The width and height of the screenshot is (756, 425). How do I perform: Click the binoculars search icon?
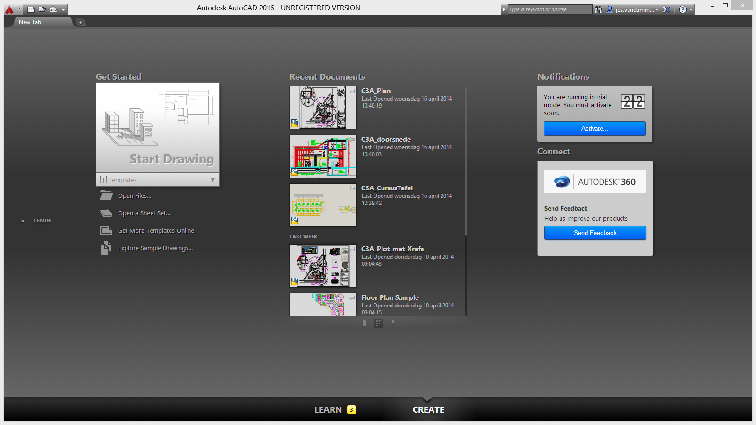click(x=598, y=9)
